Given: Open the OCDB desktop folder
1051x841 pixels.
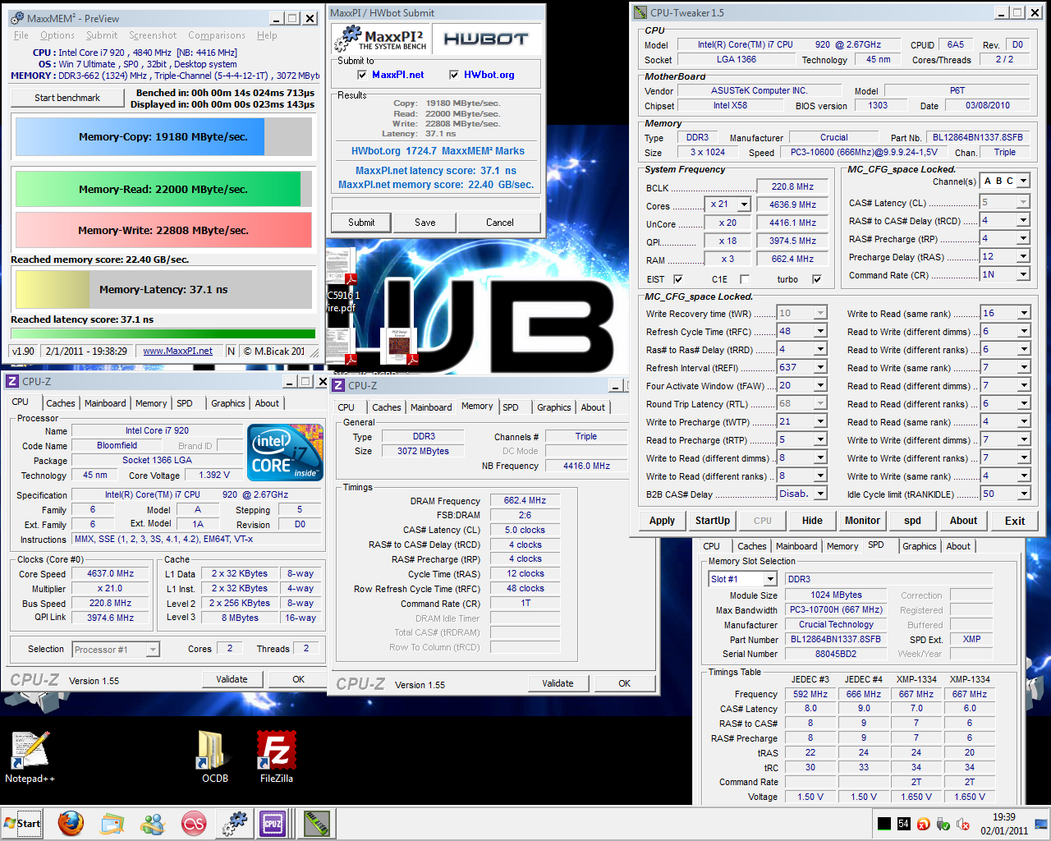Looking at the screenshot, I should click(214, 756).
